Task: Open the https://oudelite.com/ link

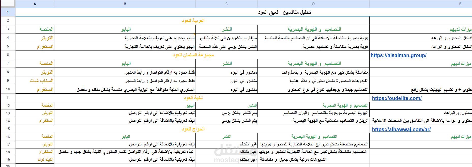Action: point(397,98)
